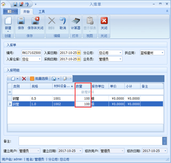Screen dimensions: 171x163
Task: Click the 规格 column header
Action: point(42,86)
